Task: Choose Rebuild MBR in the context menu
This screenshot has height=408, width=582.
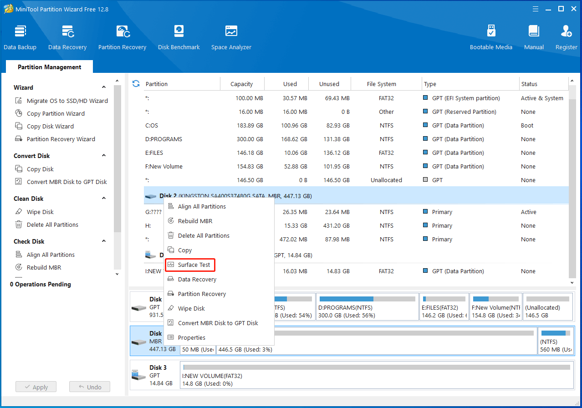Action: pos(195,221)
